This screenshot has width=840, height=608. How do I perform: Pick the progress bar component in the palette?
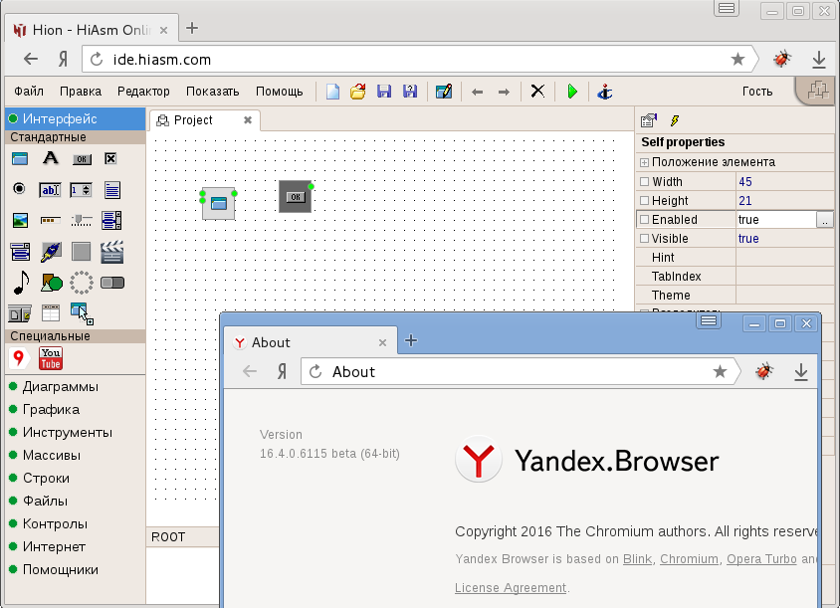tap(51, 220)
